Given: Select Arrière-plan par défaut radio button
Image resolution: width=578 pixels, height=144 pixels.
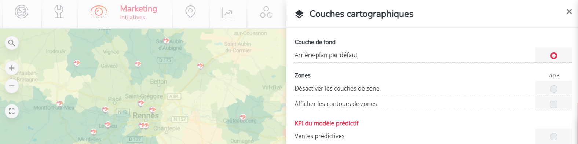Looking at the screenshot, I should (x=554, y=55).
